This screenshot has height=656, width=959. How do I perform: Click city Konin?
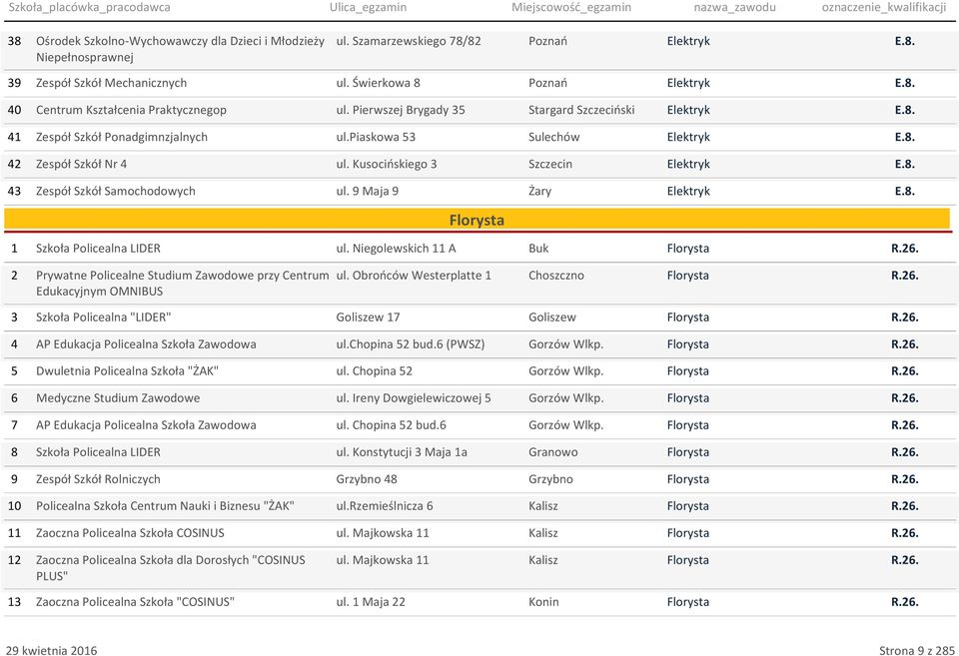[x=543, y=602]
